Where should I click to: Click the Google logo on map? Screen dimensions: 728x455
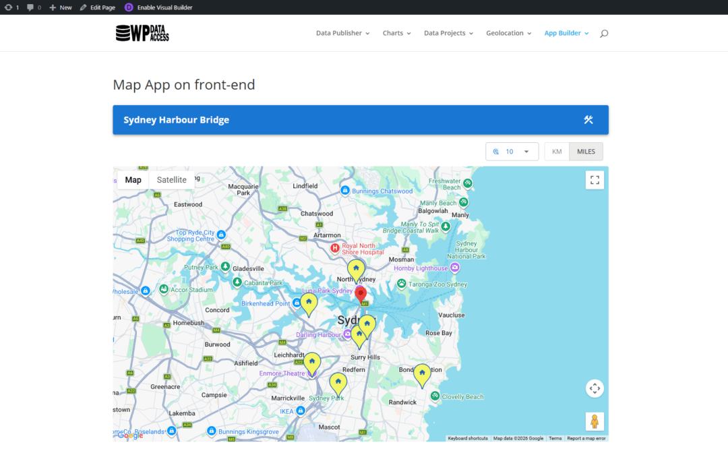130,435
